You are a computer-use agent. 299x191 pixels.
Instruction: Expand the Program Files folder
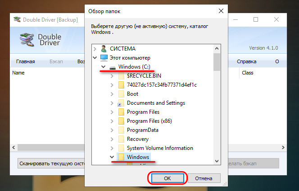point(112,112)
